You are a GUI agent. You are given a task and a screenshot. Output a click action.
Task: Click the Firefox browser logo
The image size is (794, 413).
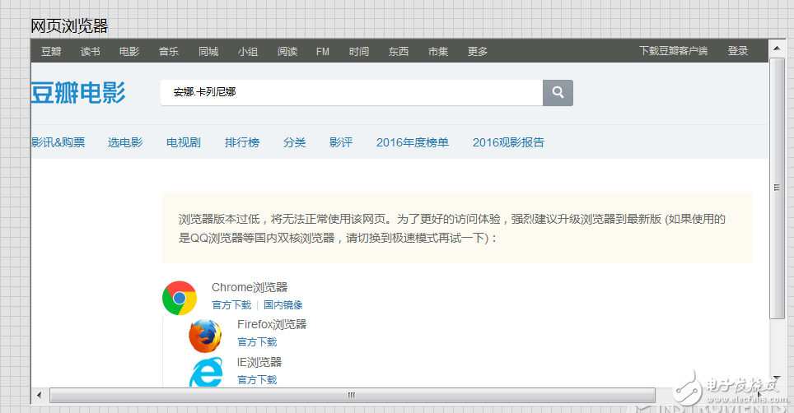coord(205,336)
